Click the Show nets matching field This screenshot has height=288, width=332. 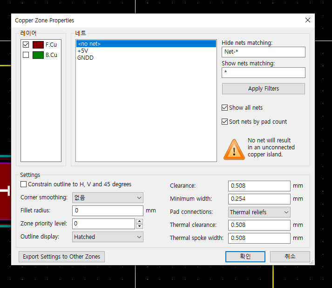pos(264,73)
